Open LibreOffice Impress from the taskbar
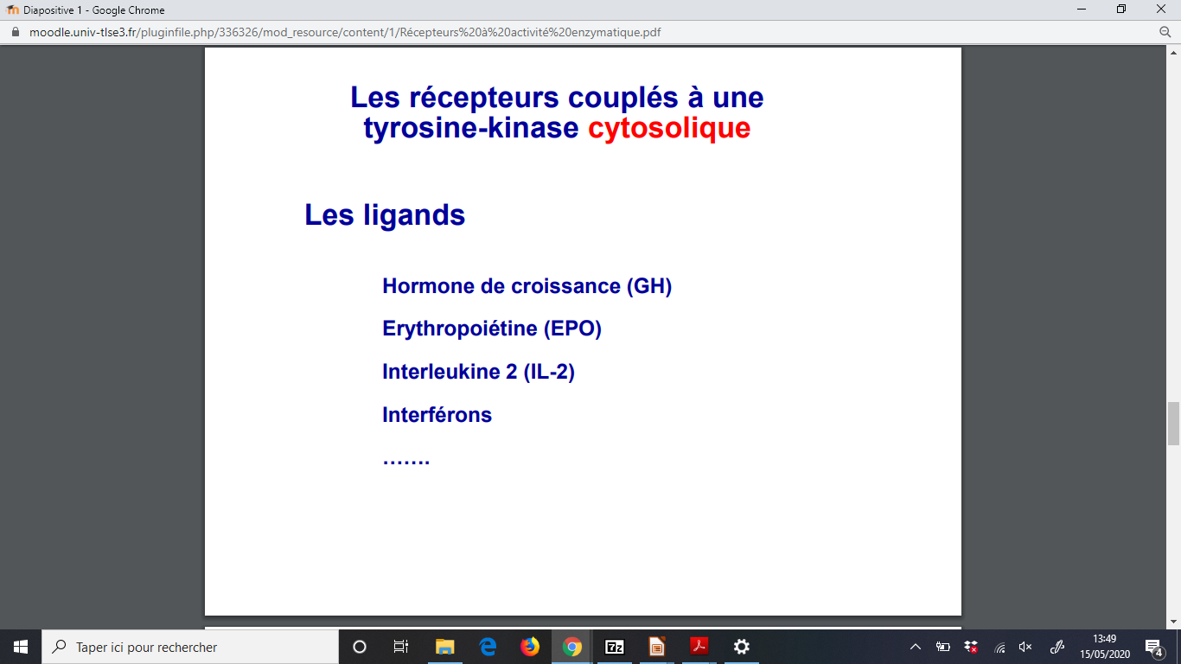The image size is (1181, 664). pos(657,647)
